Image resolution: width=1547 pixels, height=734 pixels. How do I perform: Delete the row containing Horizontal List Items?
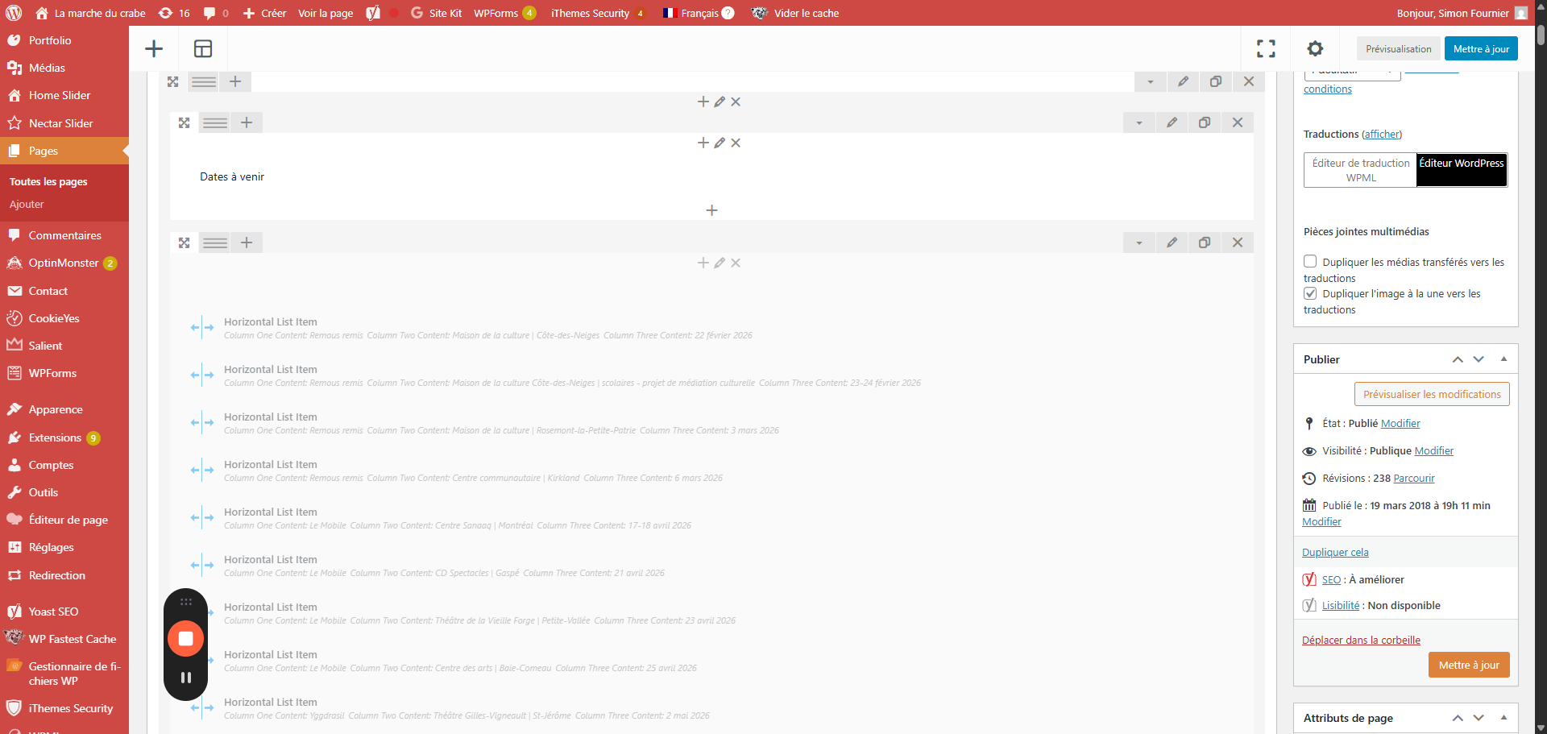tap(1238, 243)
